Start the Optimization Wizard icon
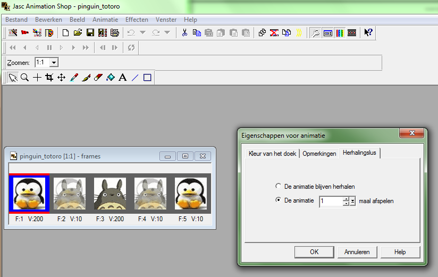 point(37,33)
